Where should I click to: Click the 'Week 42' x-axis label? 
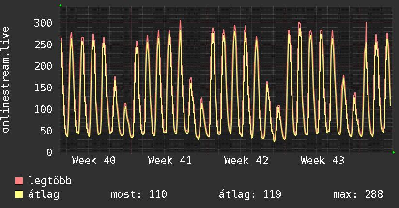[246, 161]
